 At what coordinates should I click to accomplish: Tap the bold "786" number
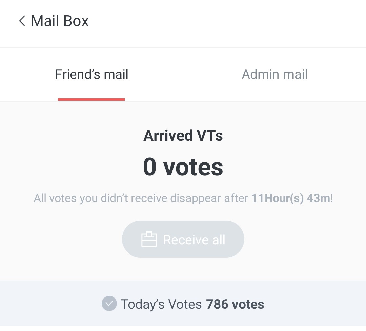click(x=218, y=304)
